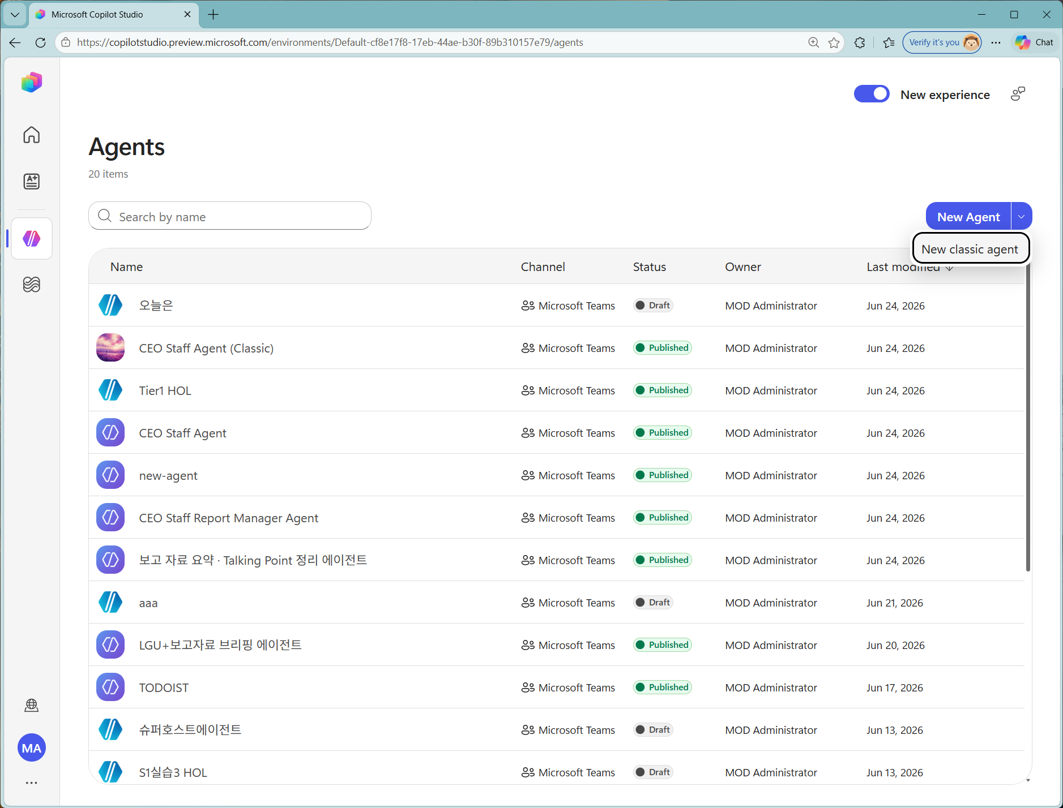This screenshot has height=808, width=1063.
Task: Open the sidebar more options ellipsis
Action: click(x=32, y=783)
